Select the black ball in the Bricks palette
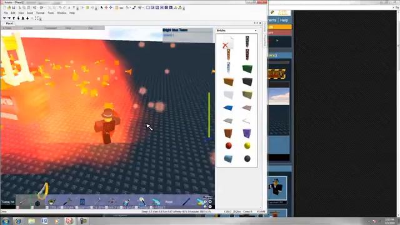Viewport: 400px width, 225px height. [247, 159]
